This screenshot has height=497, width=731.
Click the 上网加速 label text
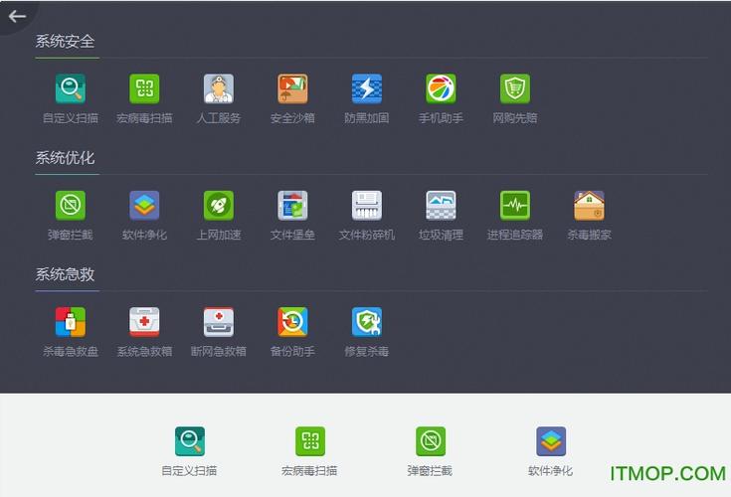pyautogui.click(x=219, y=235)
